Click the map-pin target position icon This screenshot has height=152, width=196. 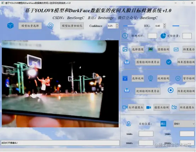128,123
